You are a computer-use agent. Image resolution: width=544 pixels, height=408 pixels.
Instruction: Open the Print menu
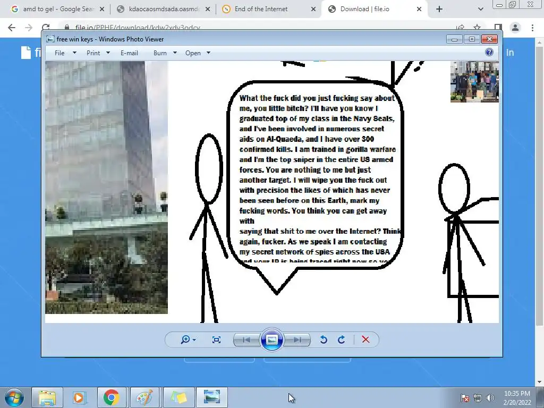[x=93, y=53]
